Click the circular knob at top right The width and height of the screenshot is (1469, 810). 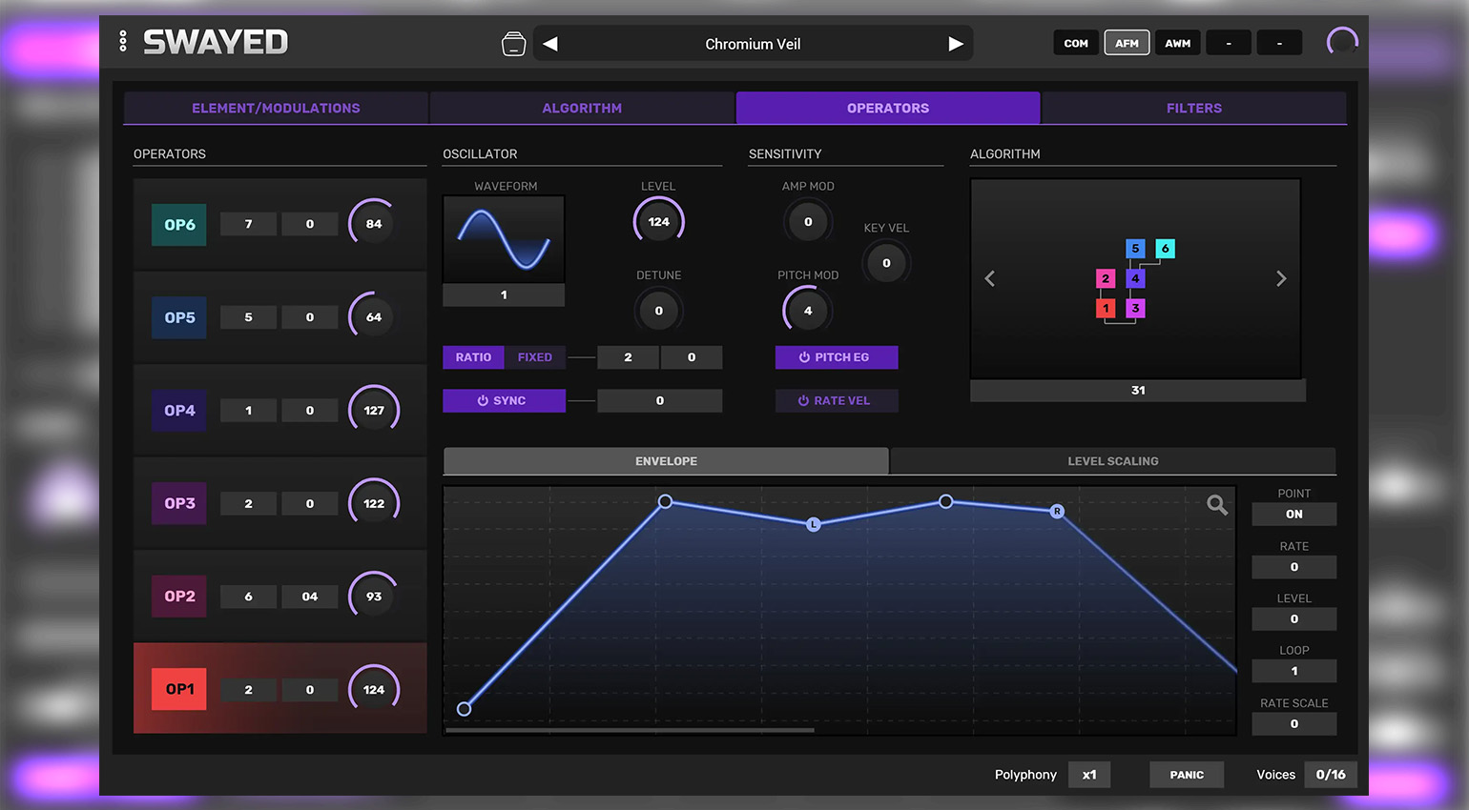(1342, 42)
